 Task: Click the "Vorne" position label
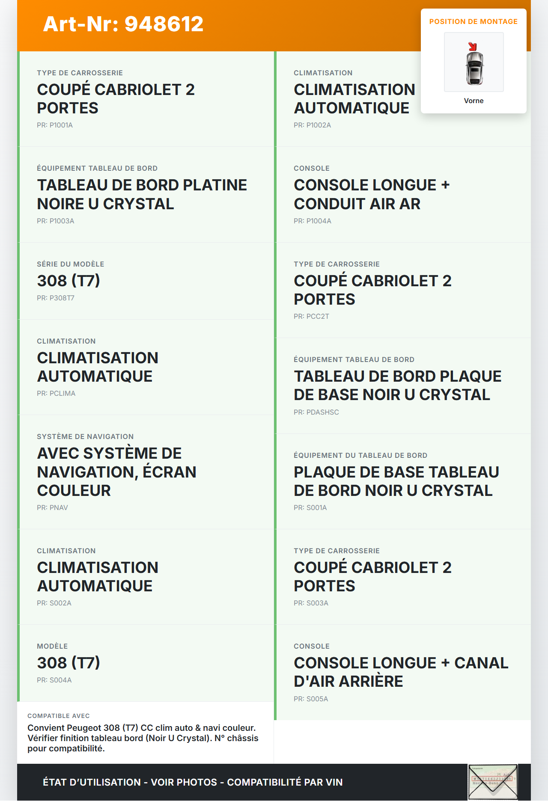(474, 101)
